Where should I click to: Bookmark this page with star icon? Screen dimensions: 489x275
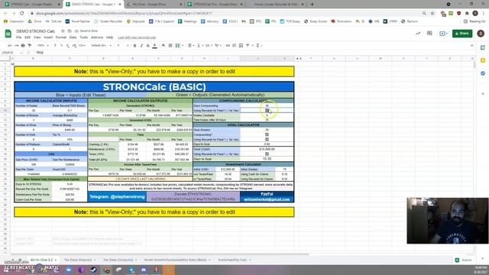[432, 14]
